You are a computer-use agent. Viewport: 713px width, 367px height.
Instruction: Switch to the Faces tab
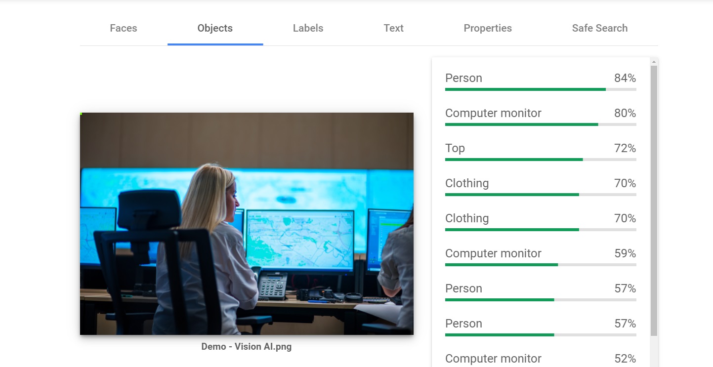[123, 28]
